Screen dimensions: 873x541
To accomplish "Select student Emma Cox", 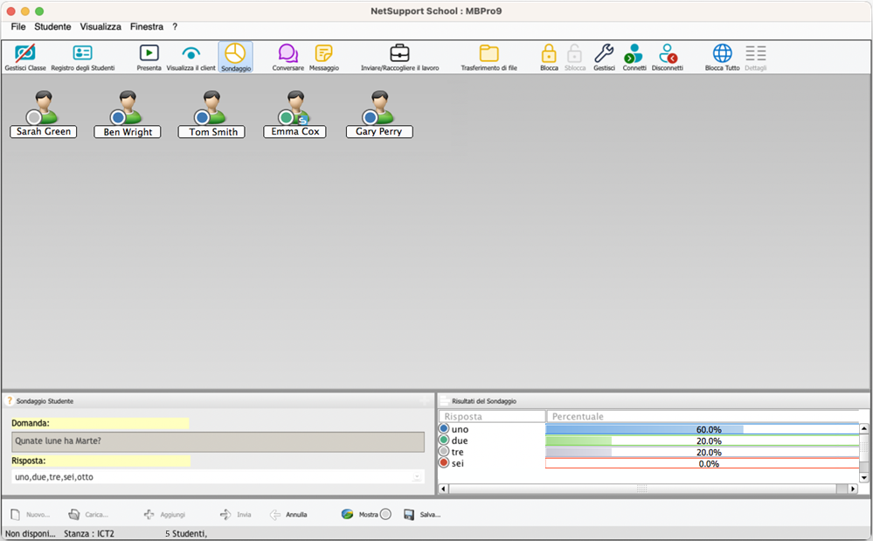I will point(295,114).
